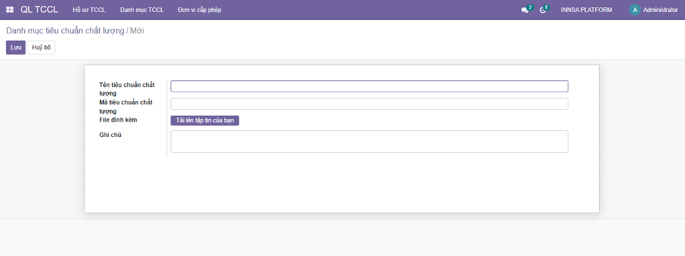Image resolution: width=685 pixels, height=256 pixels.
Task: Click Tải lên tập tin của bạn
Action: coord(205,121)
